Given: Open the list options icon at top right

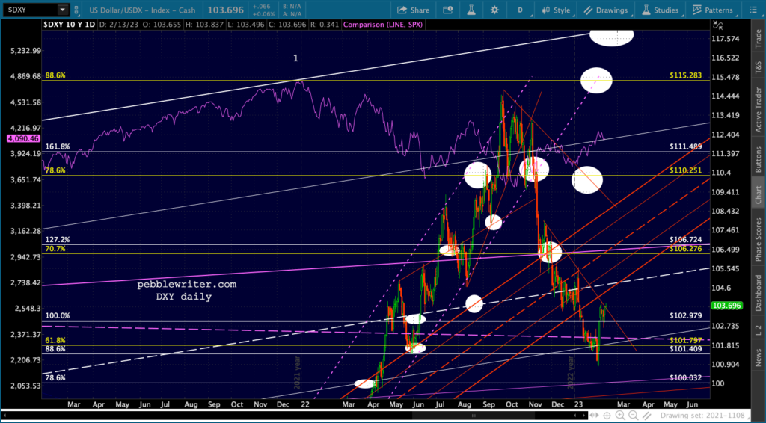Looking at the screenshot, I should [x=753, y=10].
